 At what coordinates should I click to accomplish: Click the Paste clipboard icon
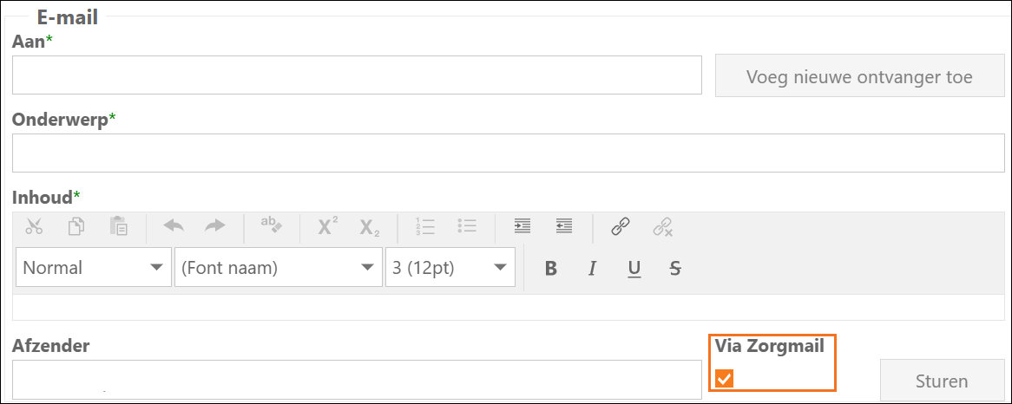(118, 227)
